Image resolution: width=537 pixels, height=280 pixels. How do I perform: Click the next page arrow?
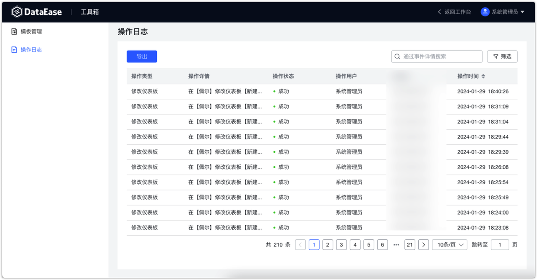click(423, 244)
